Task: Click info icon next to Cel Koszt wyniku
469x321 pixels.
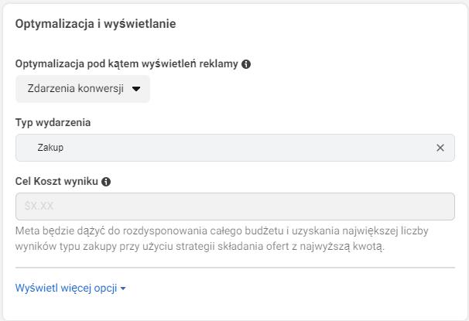Action: (106, 182)
